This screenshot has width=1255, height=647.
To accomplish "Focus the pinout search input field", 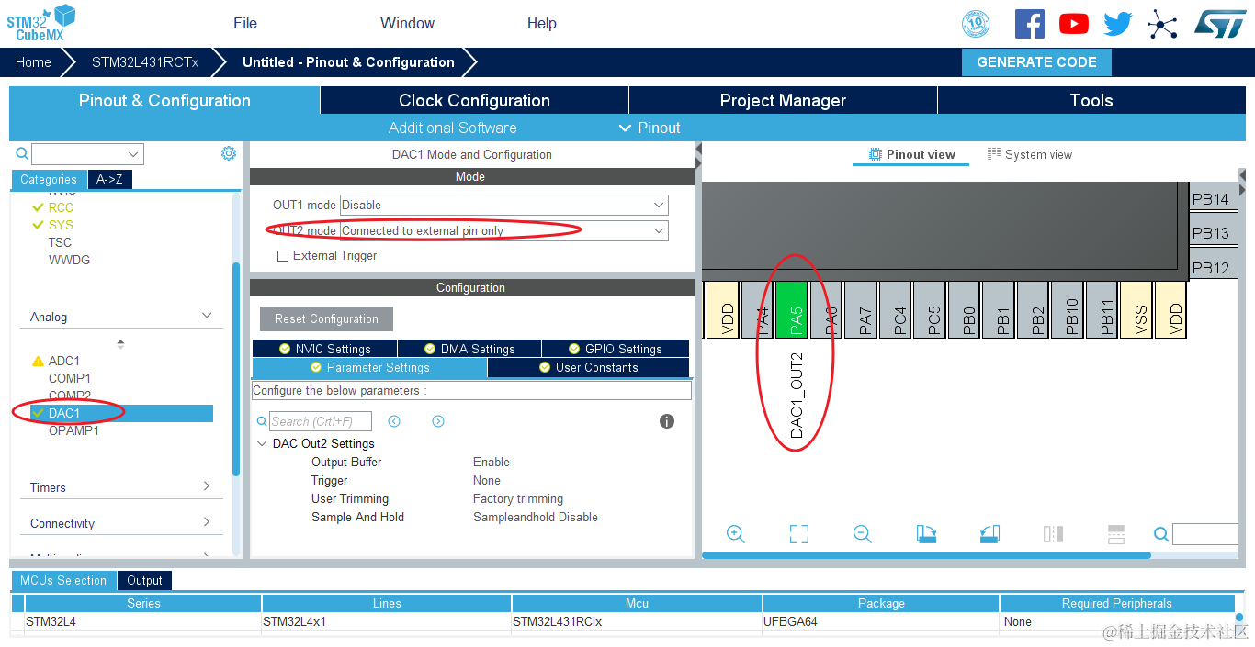I will pyautogui.click(x=1205, y=534).
